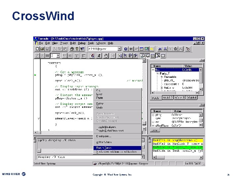
Task: Collapse the Party_T tree node
Action: tap(158, 74)
